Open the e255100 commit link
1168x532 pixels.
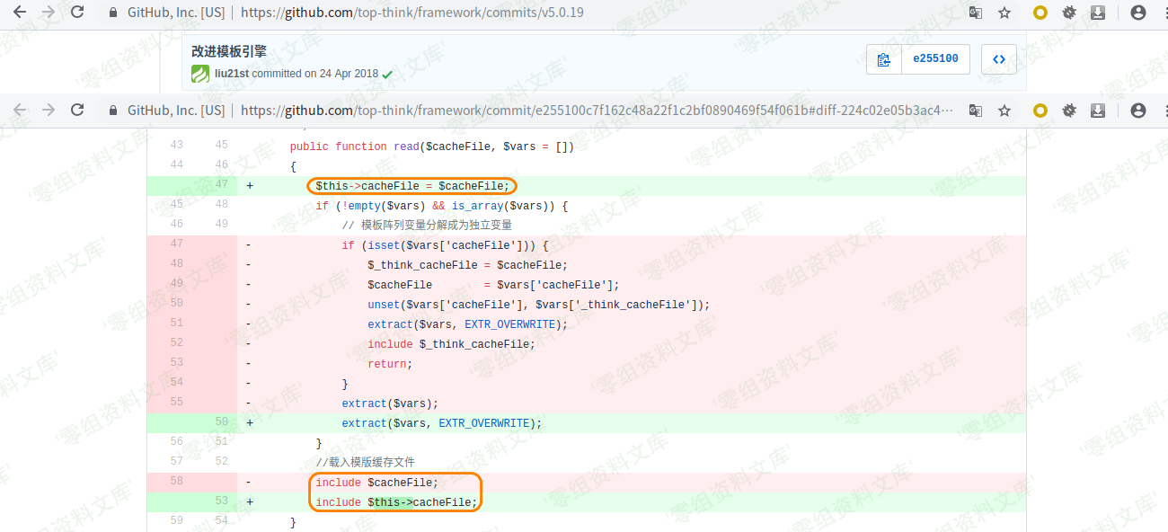coord(935,59)
